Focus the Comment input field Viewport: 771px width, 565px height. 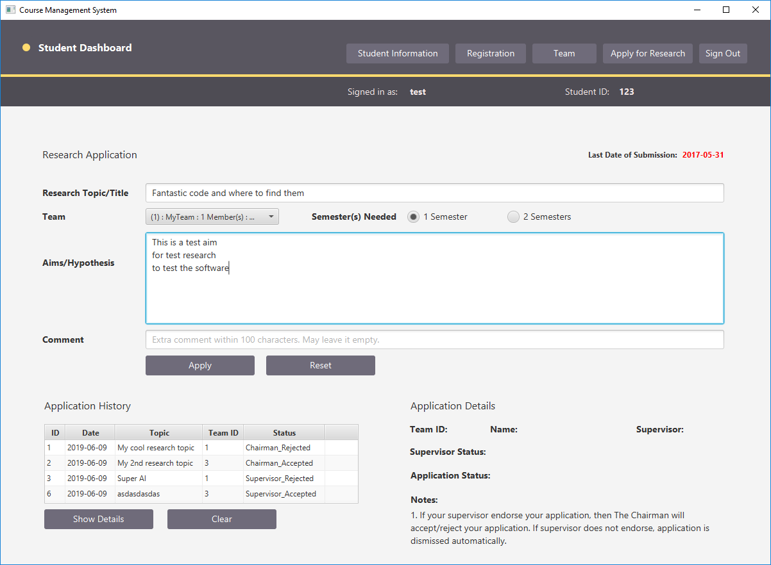click(x=435, y=340)
